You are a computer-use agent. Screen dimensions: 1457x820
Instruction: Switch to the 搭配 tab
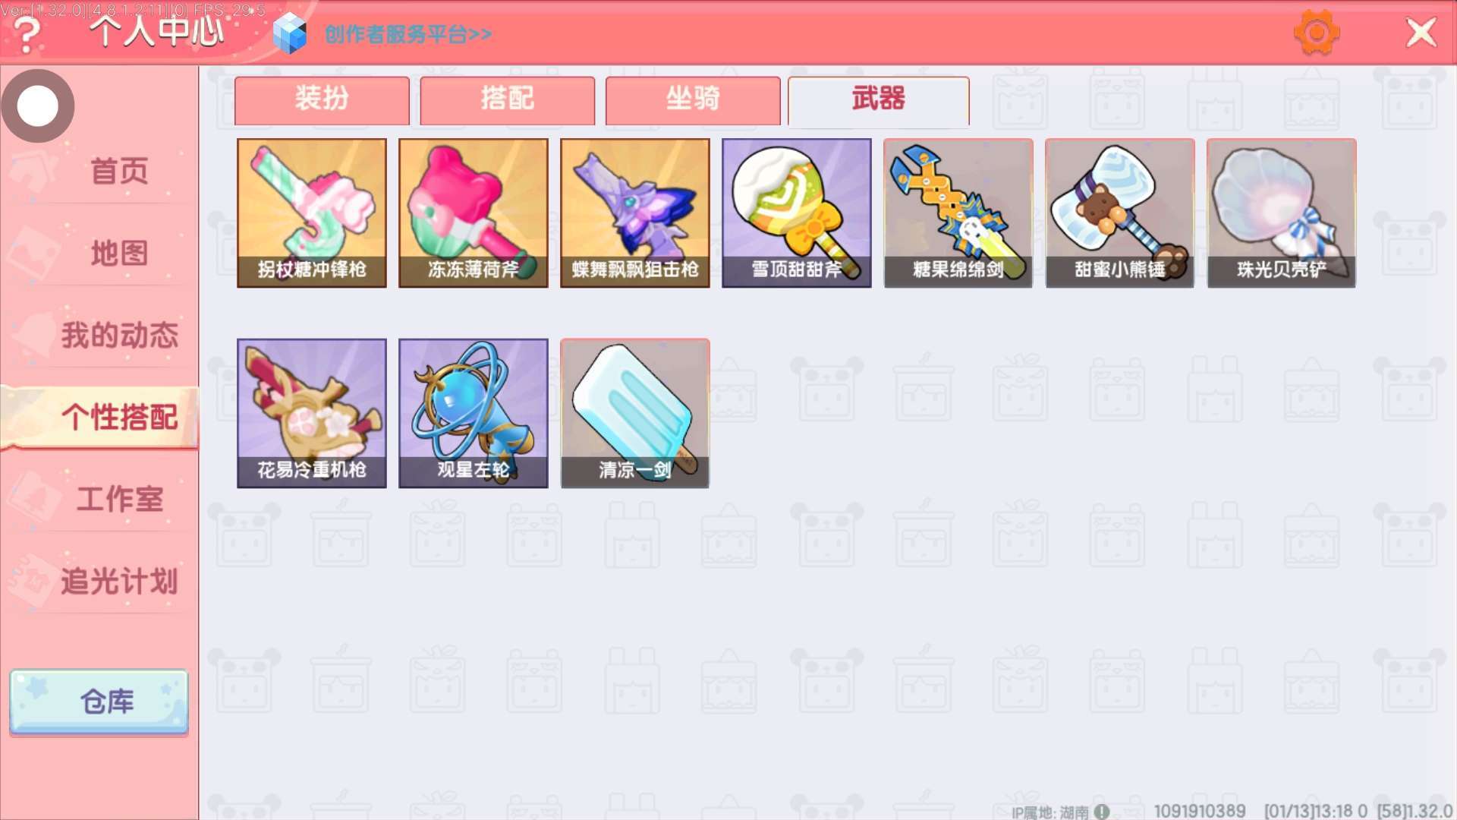pos(508,100)
